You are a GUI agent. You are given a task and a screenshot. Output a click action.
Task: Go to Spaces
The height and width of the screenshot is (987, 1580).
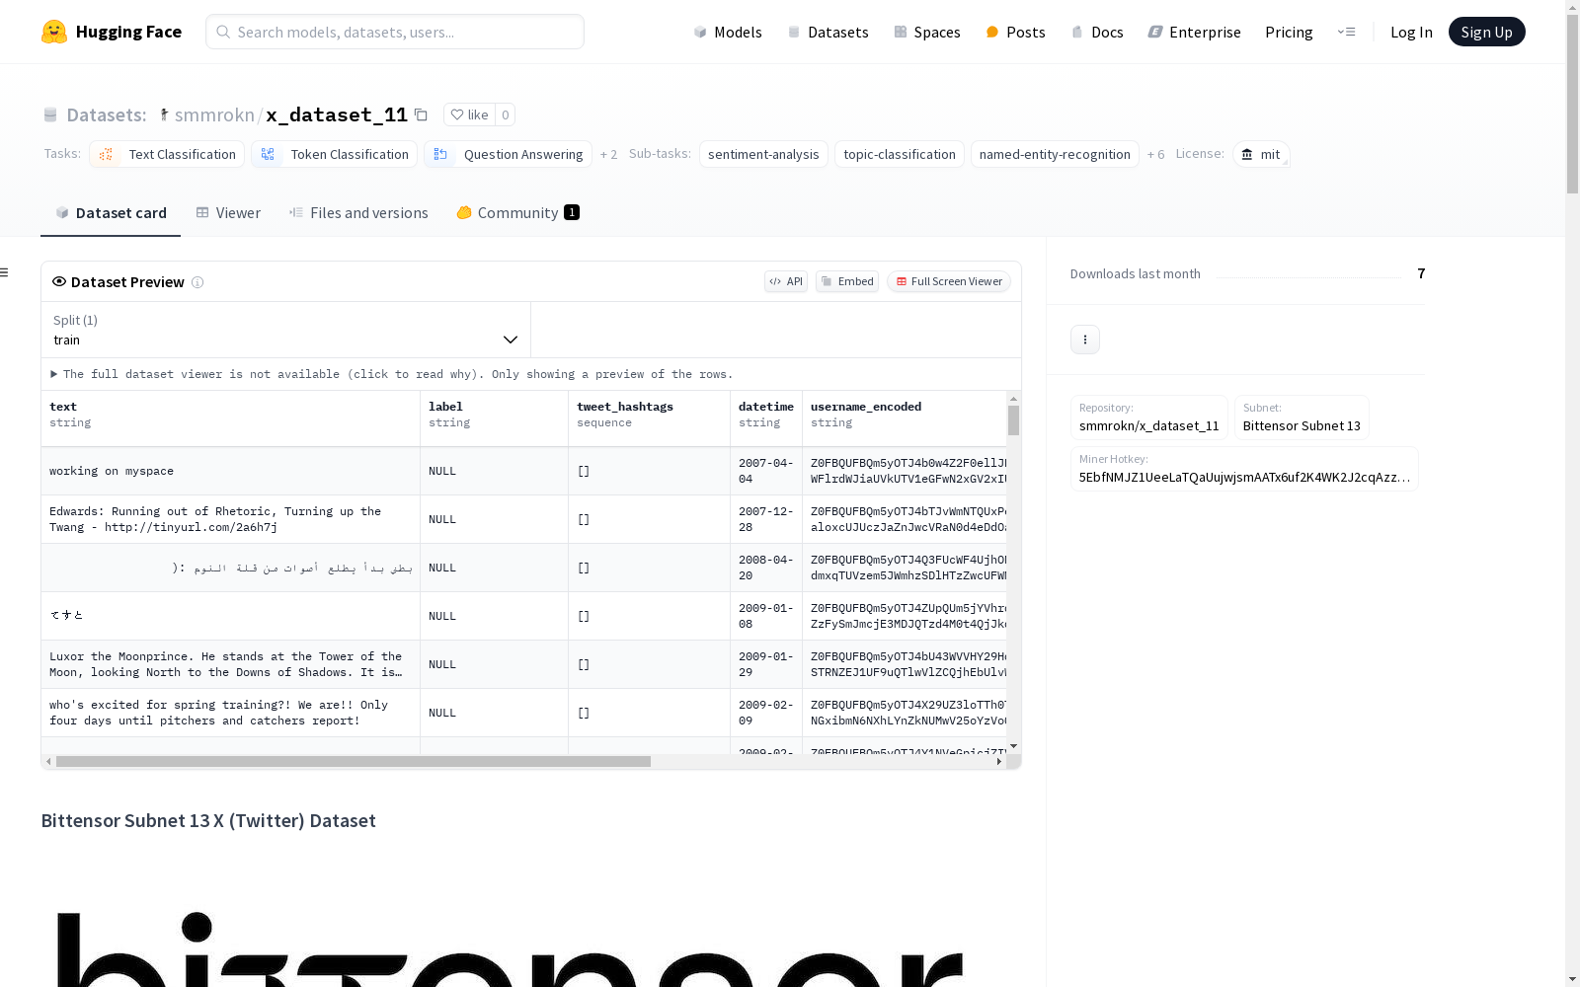click(x=927, y=32)
